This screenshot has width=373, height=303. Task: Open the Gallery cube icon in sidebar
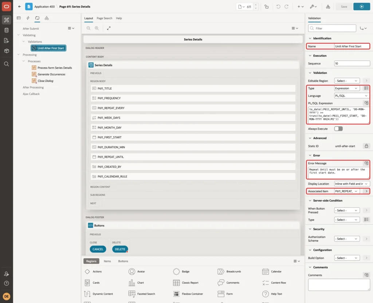coord(7,51)
